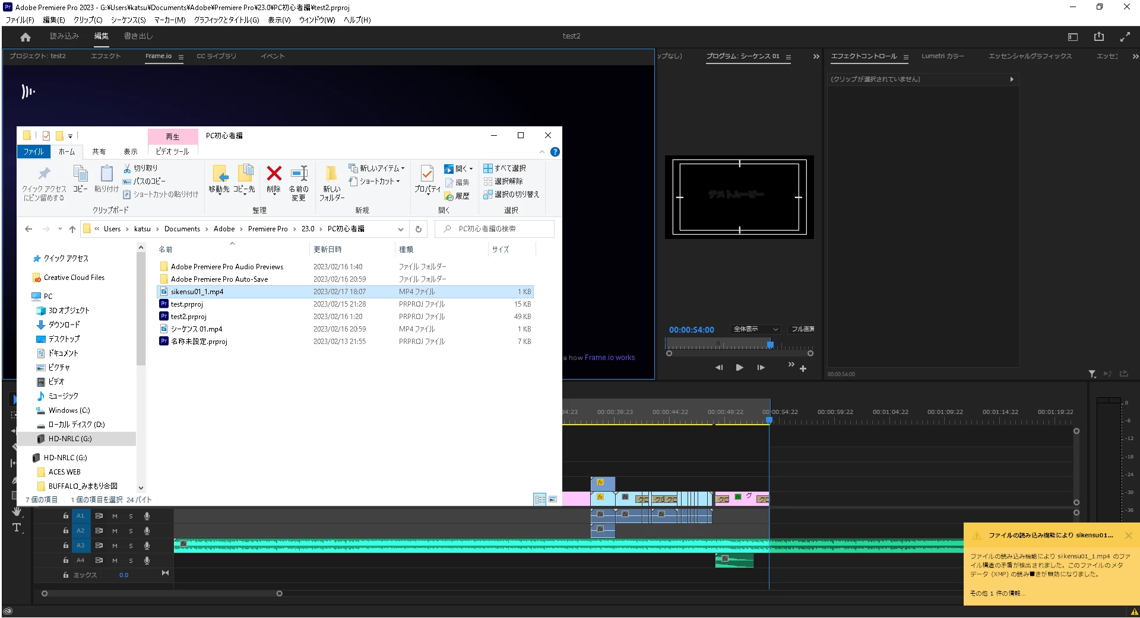1140x618 pixels.
Task: Click the Program monitor playhead marker
Action: click(x=770, y=345)
